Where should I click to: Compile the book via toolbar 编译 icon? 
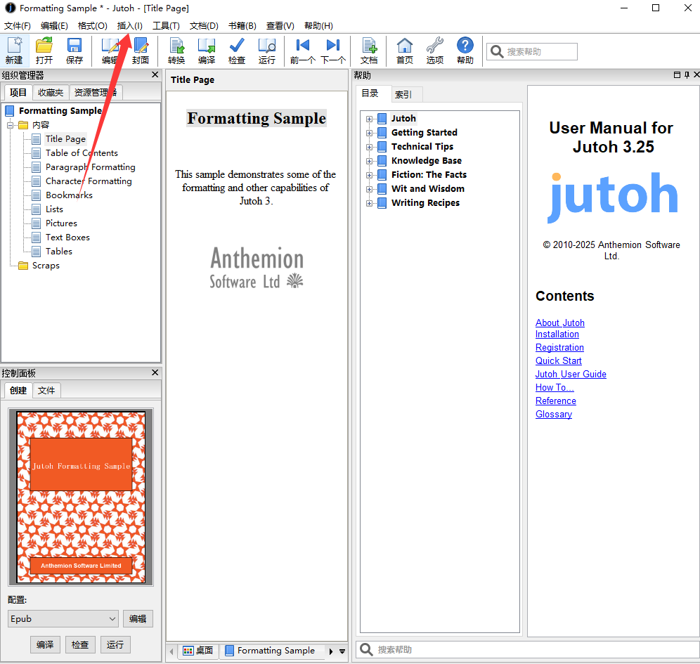[x=207, y=51]
